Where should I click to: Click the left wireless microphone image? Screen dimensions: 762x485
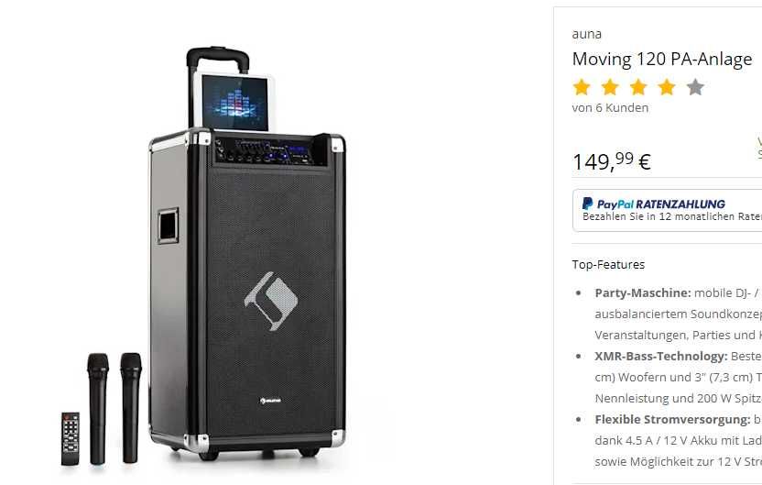pos(98,409)
